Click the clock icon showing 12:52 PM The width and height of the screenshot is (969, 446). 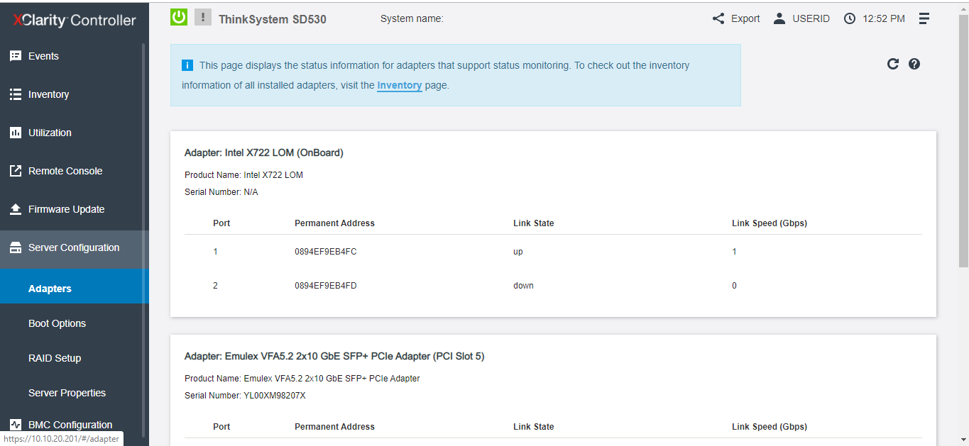pyautogui.click(x=849, y=18)
